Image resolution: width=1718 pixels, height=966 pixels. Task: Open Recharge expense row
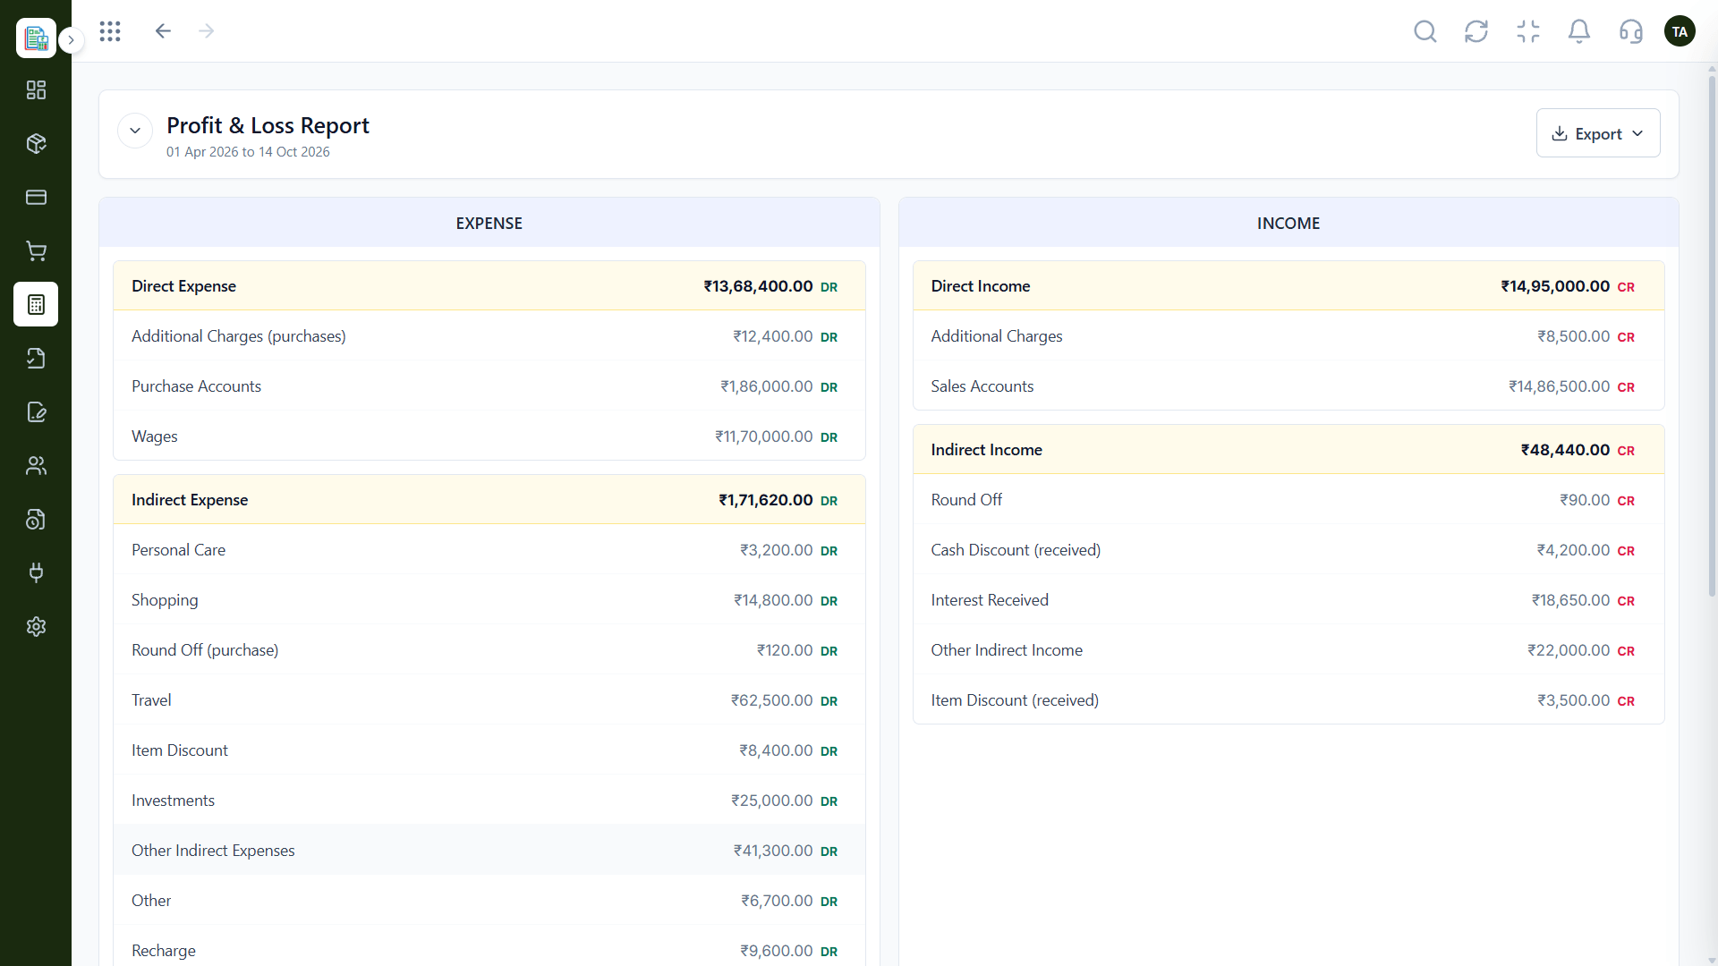click(489, 946)
